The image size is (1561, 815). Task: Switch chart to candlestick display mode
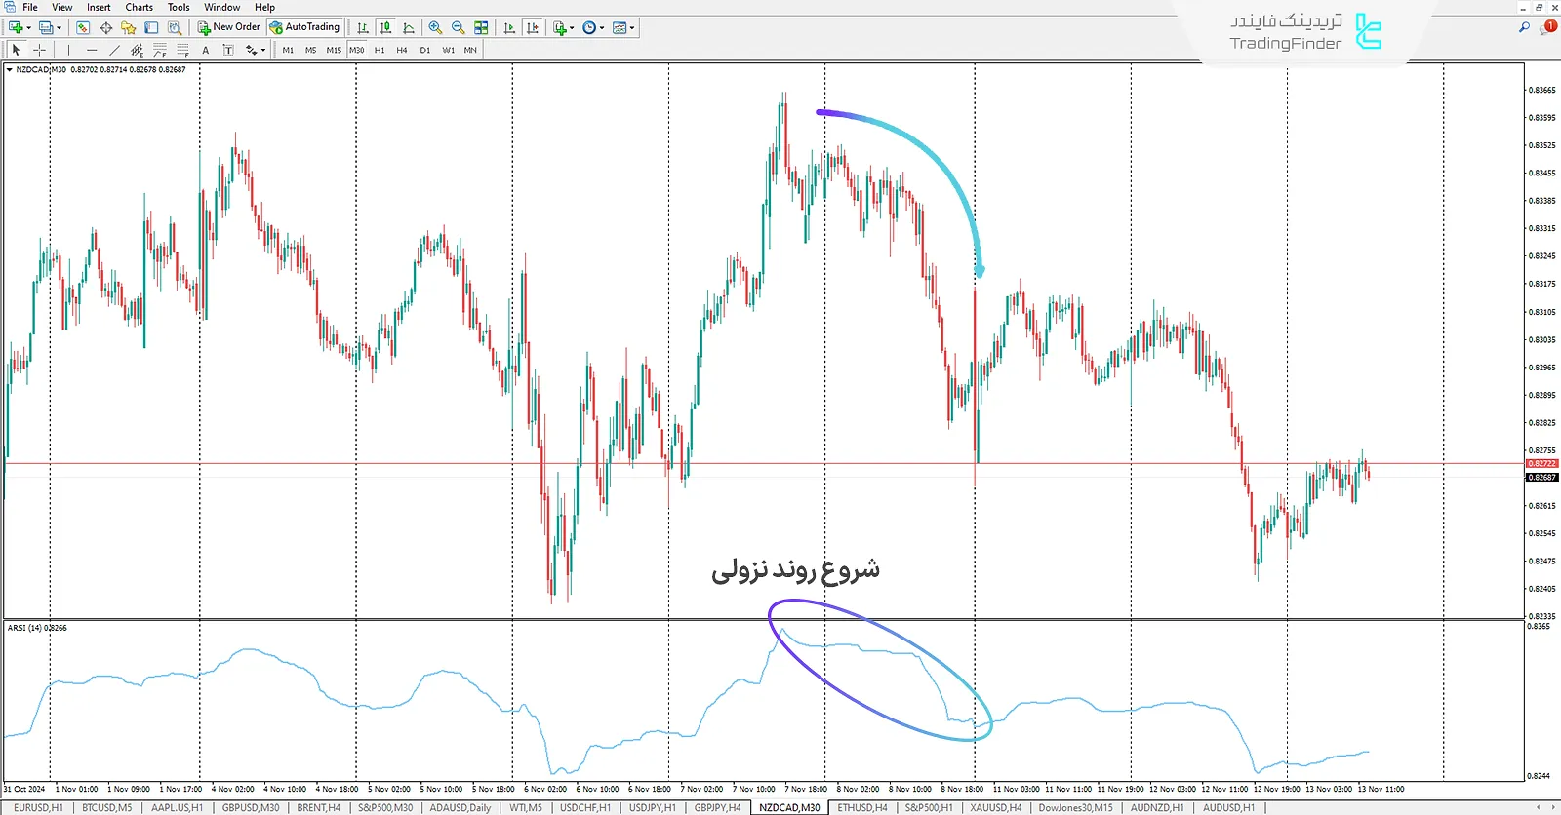(x=385, y=28)
